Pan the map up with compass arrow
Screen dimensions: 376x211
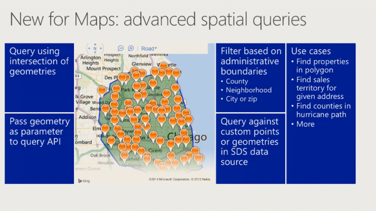tap(95, 44)
